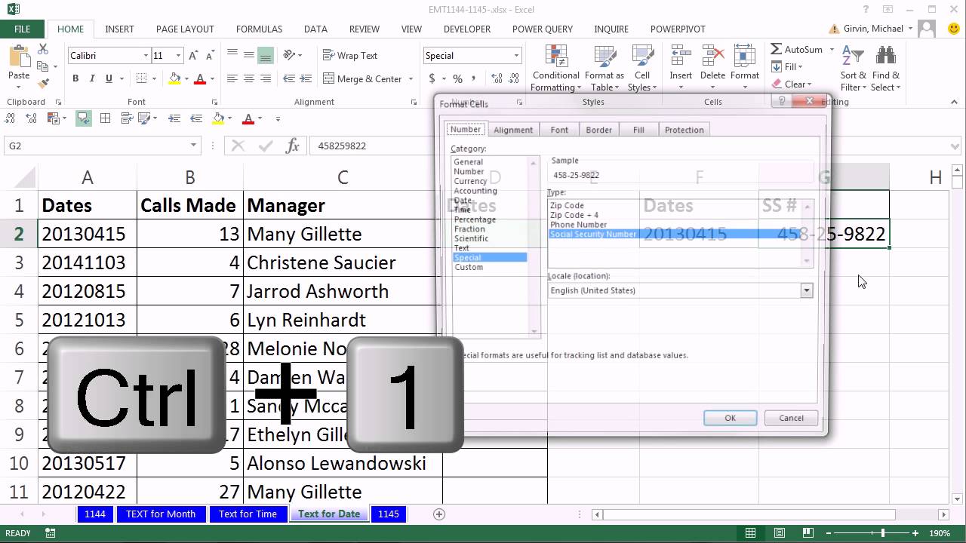Click the Percent Style icon

[x=457, y=78]
